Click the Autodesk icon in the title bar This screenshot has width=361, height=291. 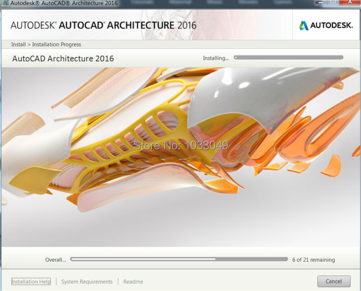point(5,3)
